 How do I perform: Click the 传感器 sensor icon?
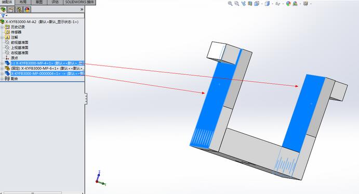tap(7, 32)
